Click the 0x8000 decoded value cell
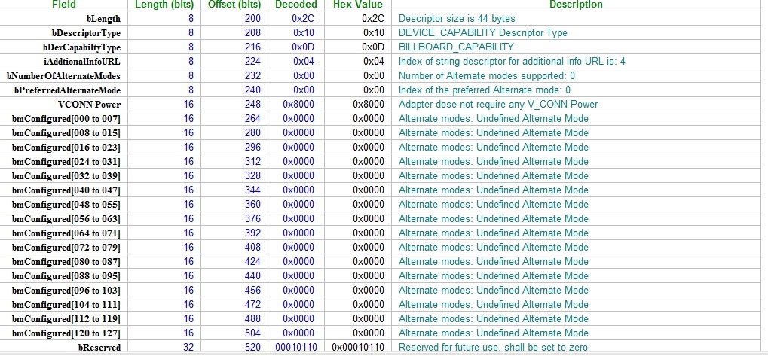Image resolution: width=768 pixels, height=356 pixels. click(296, 104)
